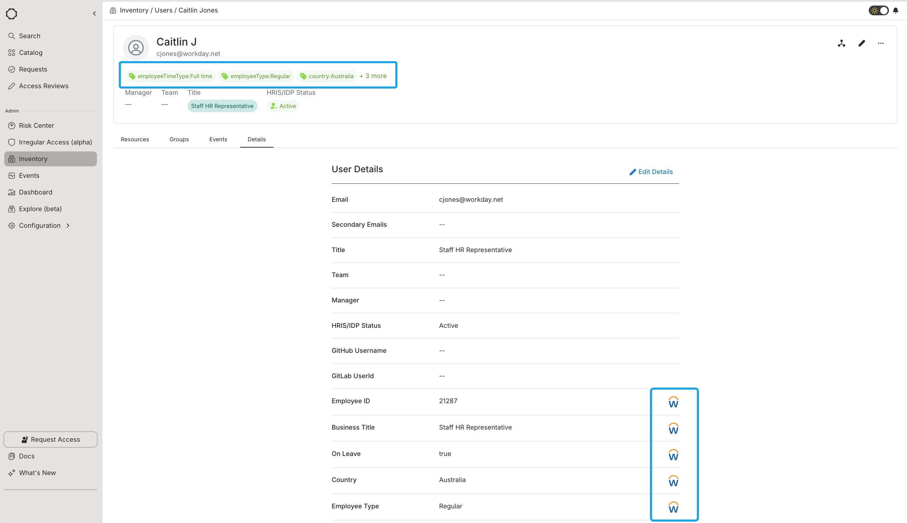Screen dimensions: 907x523
Task: Click the notification bell icon
Action: click(896, 10)
